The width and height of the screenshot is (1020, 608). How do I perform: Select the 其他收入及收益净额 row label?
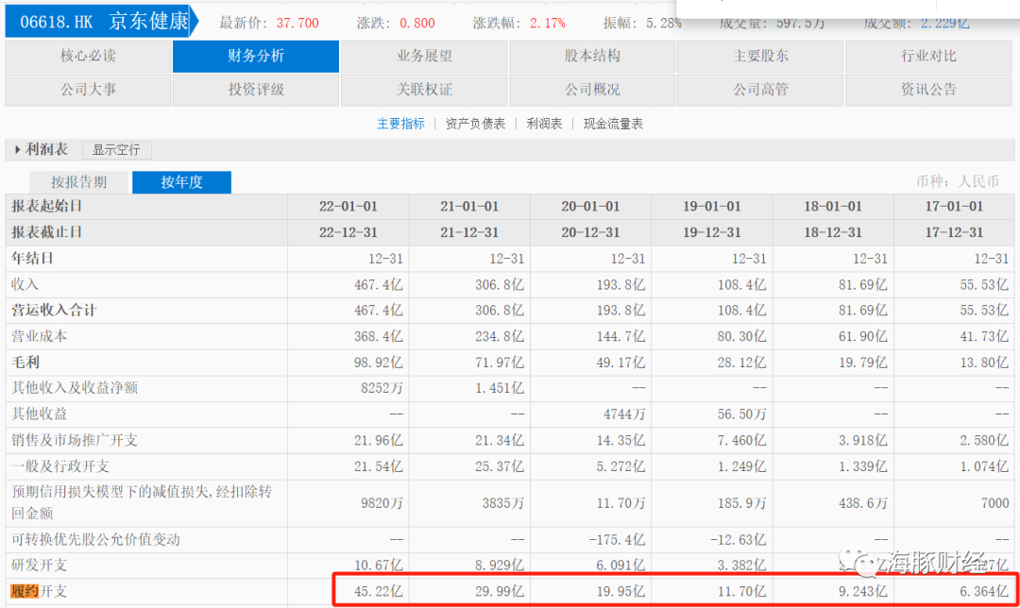pyautogui.click(x=75, y=388)
